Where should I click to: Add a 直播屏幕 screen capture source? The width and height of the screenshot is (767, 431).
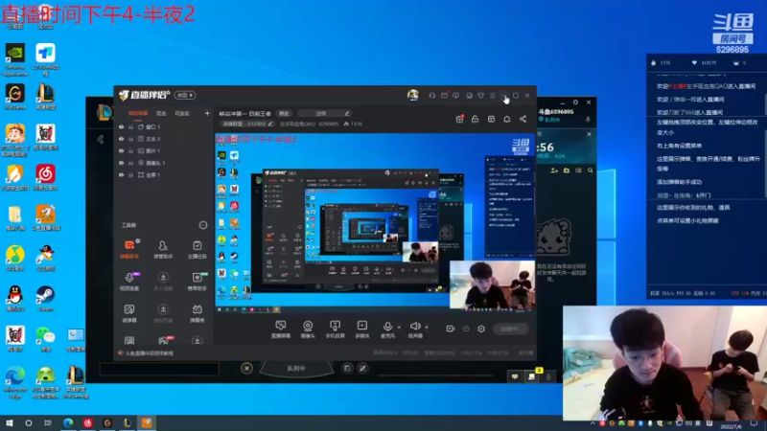click(x=281, y=329)
